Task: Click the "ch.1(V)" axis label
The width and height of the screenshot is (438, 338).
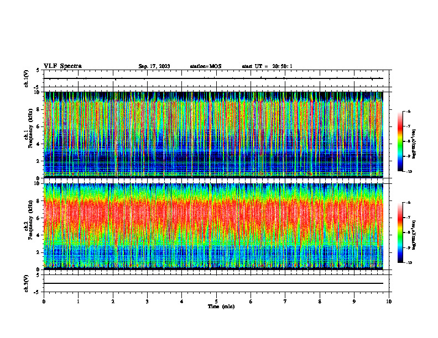Action: (27, 78)
